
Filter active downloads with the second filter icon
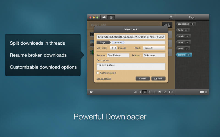pos(150,92)
